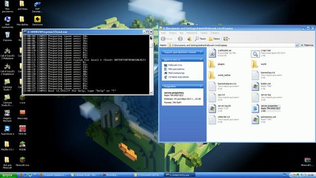The image size is (316, 178).
Task: Launch Minecraft.exe desktop icon
Action: pyautogui.click(x=22, y=162)
